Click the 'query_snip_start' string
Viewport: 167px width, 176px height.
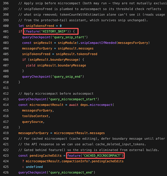(x=69, y=37)
